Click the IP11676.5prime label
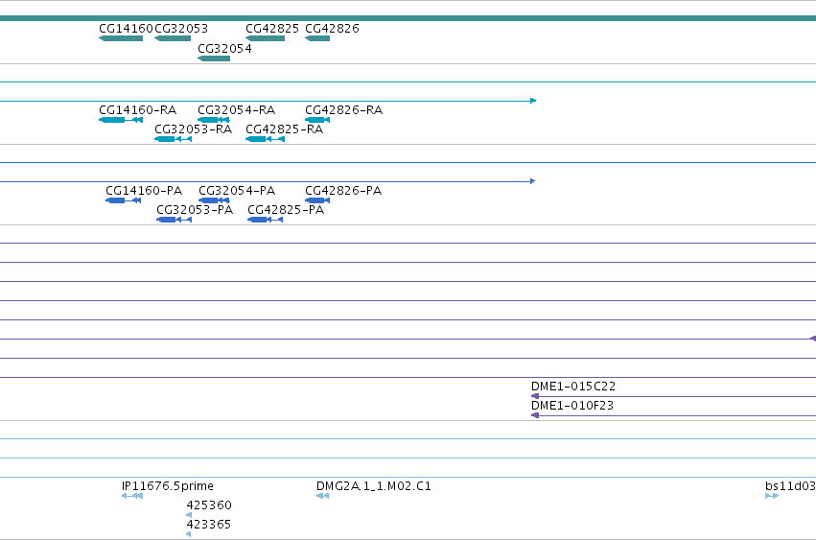Screen dimensions: 816x540 [168, 486]
